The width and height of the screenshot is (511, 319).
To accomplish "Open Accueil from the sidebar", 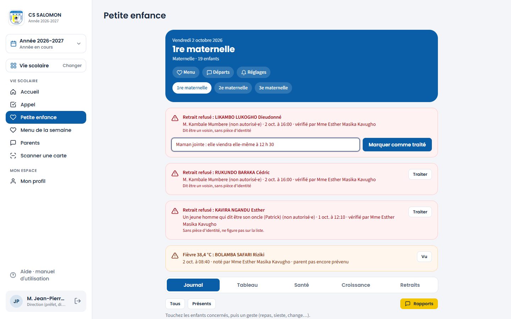I will pyautogui.click(x=46, y=92).
